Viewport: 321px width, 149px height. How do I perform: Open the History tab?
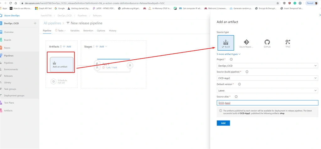(x=113, y=31)
